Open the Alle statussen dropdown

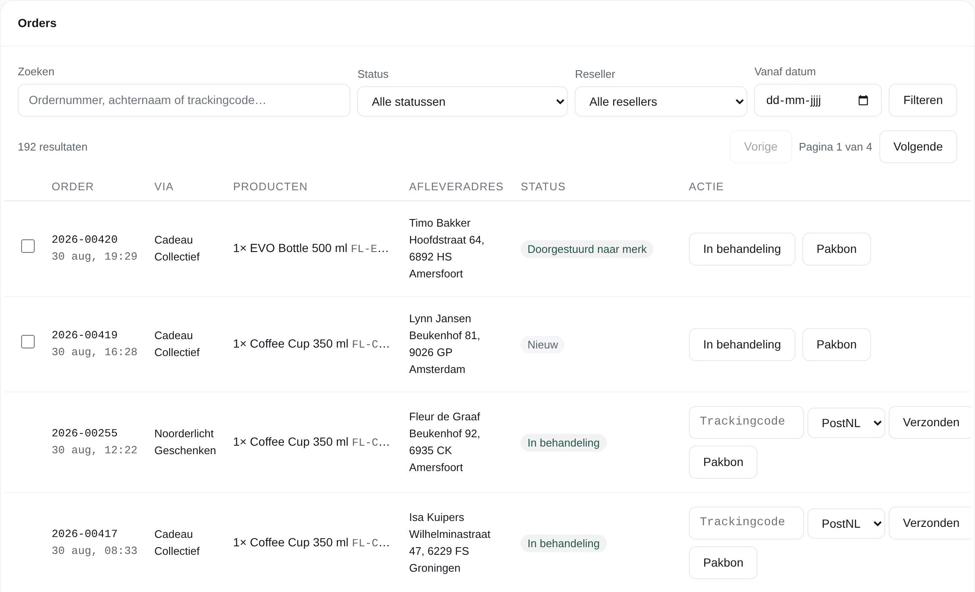462,101
